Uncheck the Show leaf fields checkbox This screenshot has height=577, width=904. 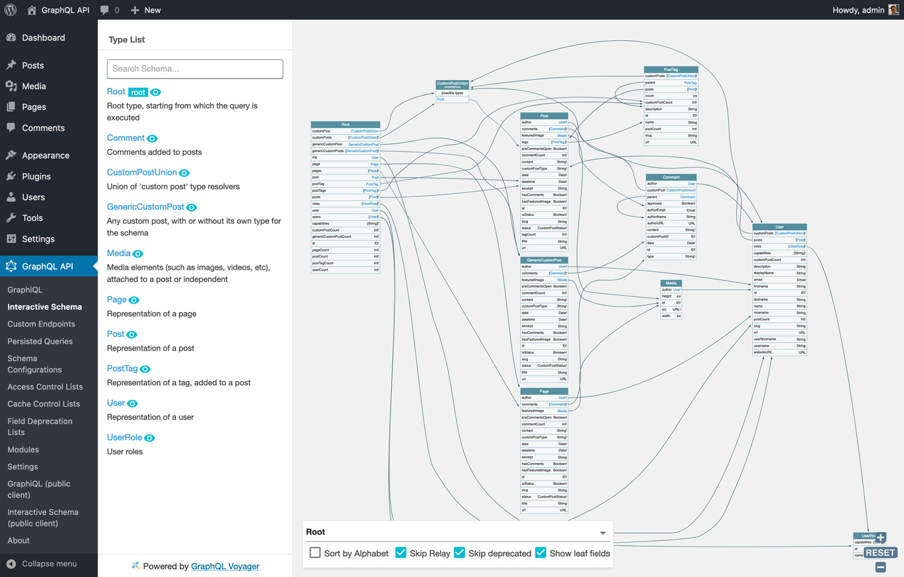point(541,553)
